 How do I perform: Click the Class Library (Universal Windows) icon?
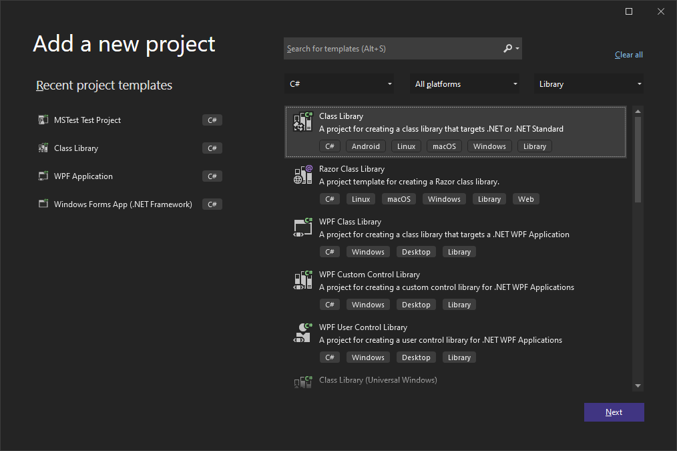click(302, 382)
